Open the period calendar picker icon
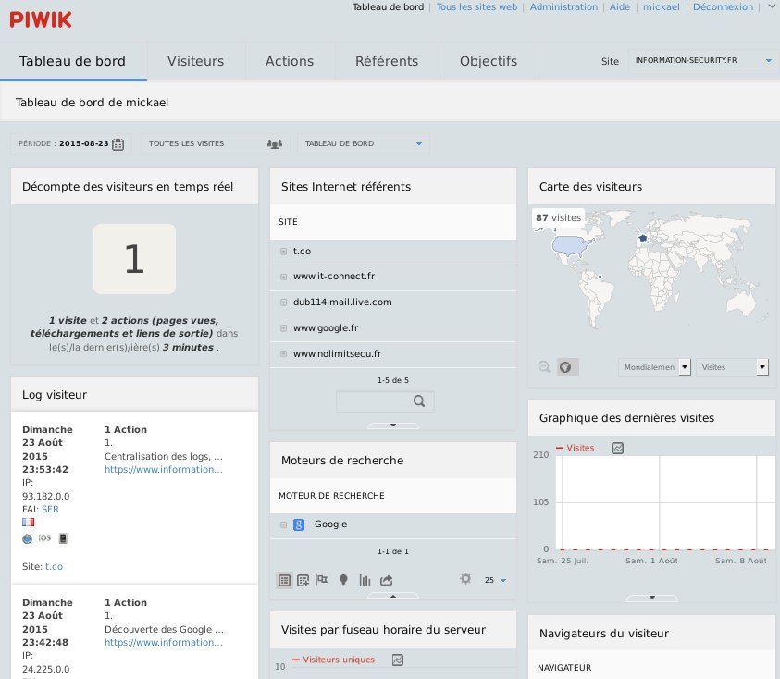The width and height of the screenshot is (780, 679). [x=118, y=144]
